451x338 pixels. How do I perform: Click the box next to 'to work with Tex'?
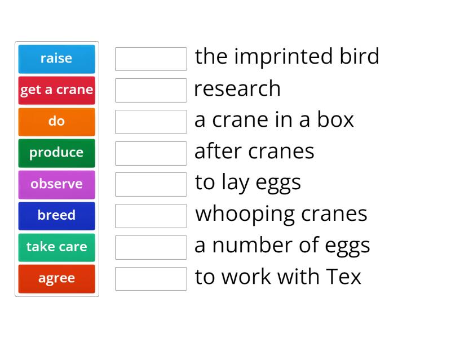(151, 278)
